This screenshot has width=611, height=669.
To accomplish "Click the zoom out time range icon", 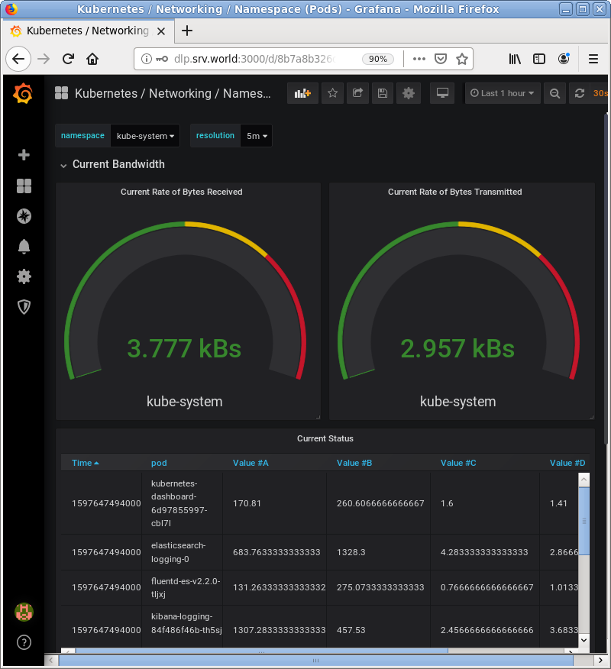I will click(x=554, y=93).
